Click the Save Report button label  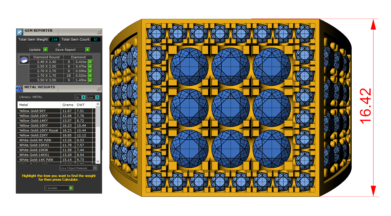click(x=65, y=50)
